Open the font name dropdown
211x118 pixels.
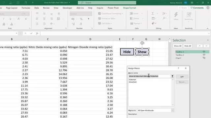[22, 14]
